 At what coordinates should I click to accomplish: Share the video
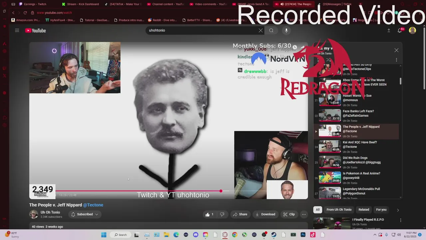point(240,214)
